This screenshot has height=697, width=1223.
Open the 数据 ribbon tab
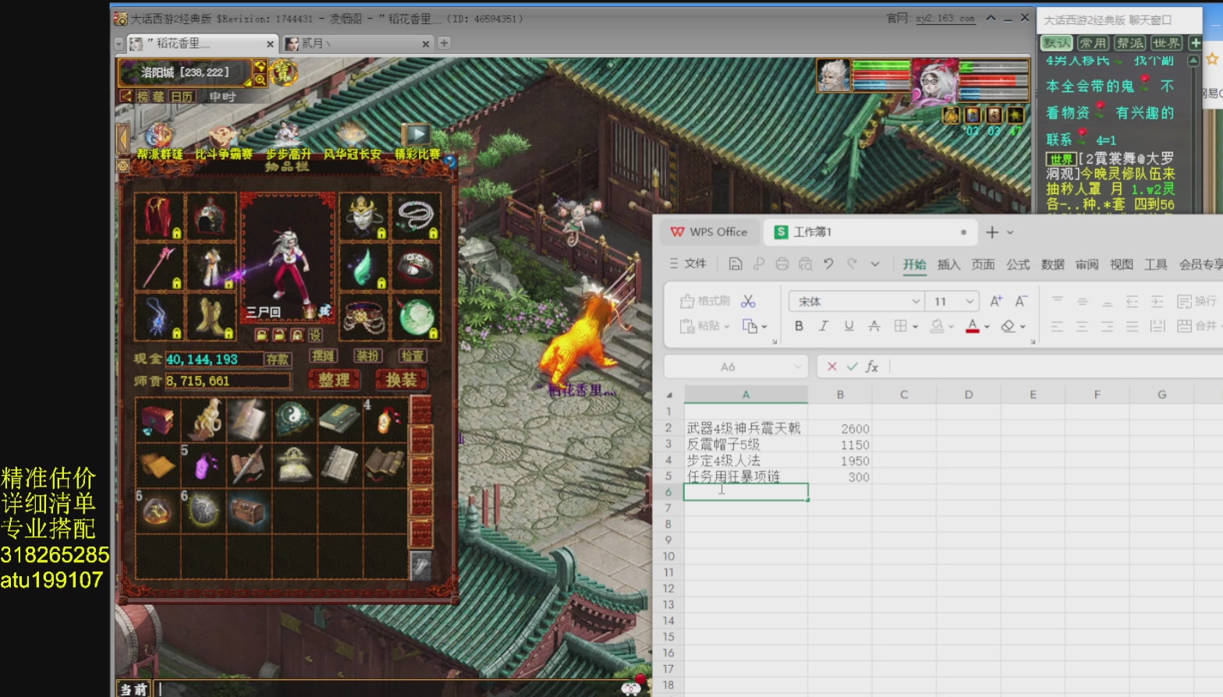1052,264
